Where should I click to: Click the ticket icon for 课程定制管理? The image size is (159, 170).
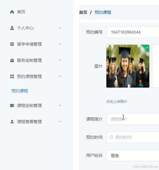(12, 106)
